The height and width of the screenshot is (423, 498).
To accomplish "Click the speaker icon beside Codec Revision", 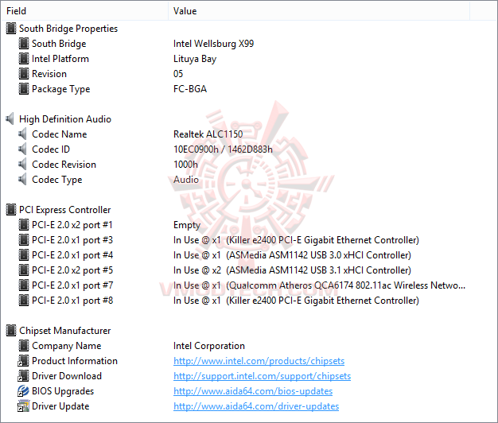I will (22, 165).
